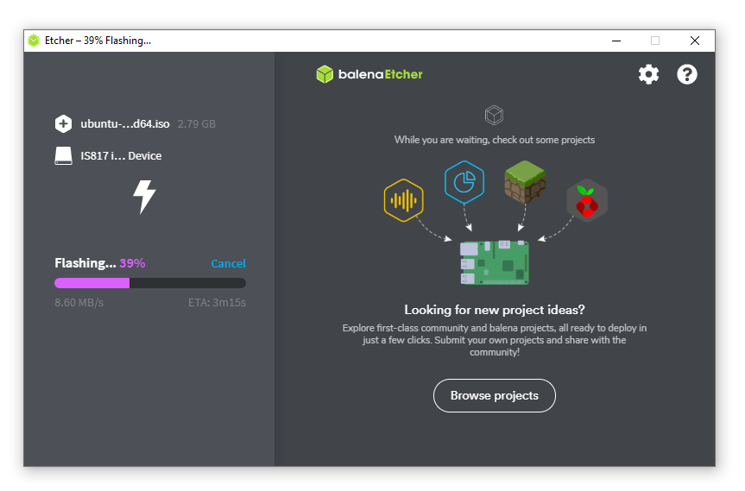Screen dimensions: 745x491
Task: Click the balenaEtcher logo
Action: pos(369,74)
